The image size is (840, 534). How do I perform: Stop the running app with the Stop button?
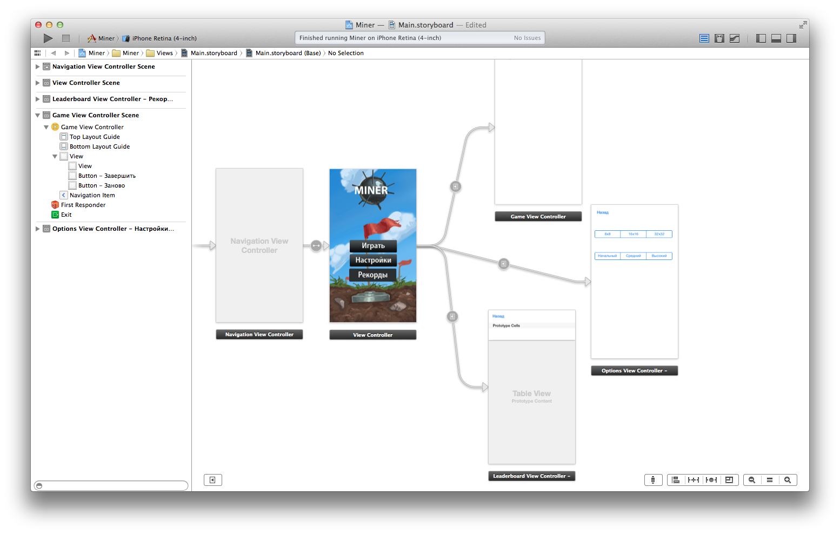pyautogui.click(x=66, y=38)
